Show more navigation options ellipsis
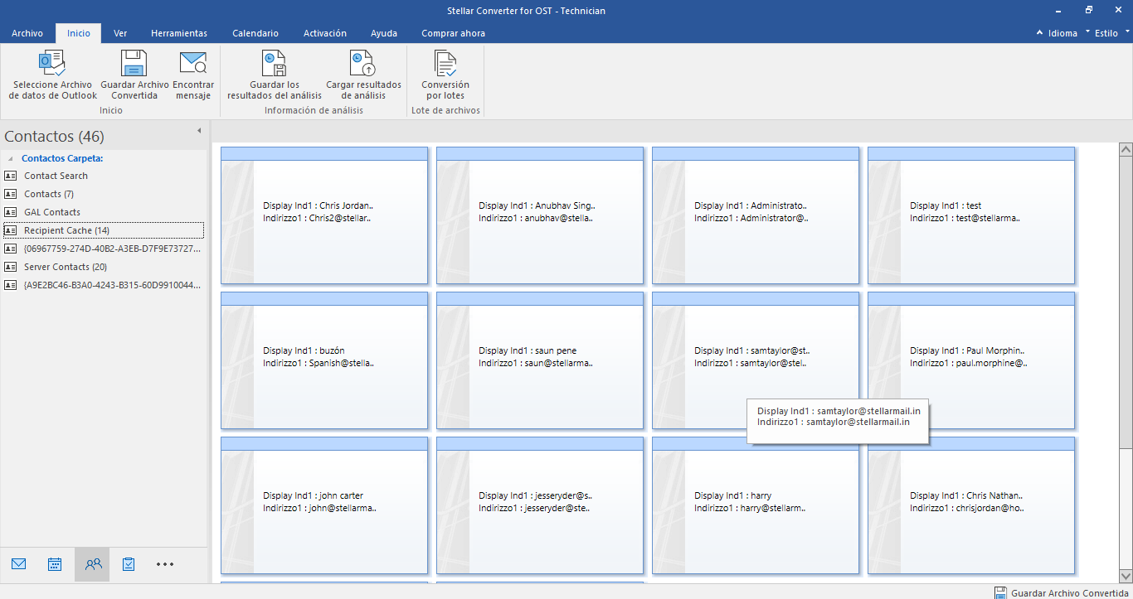The height and width of the screenshot is (599, 1133). [165, 564]
